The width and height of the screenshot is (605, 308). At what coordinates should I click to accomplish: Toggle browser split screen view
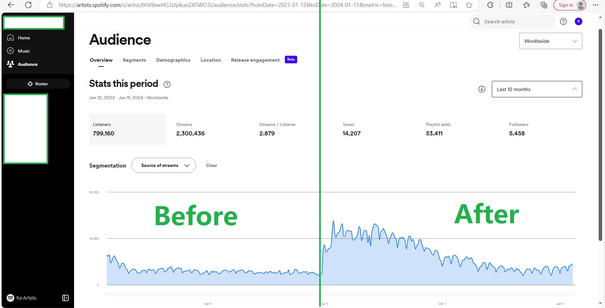pyautogui.click(x=509, y=5)
